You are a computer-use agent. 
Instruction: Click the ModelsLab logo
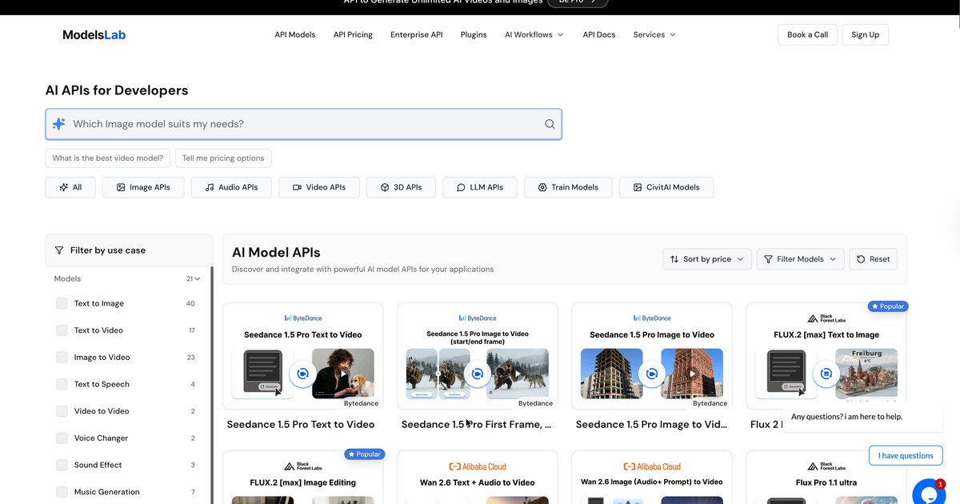tap(94, 34)
